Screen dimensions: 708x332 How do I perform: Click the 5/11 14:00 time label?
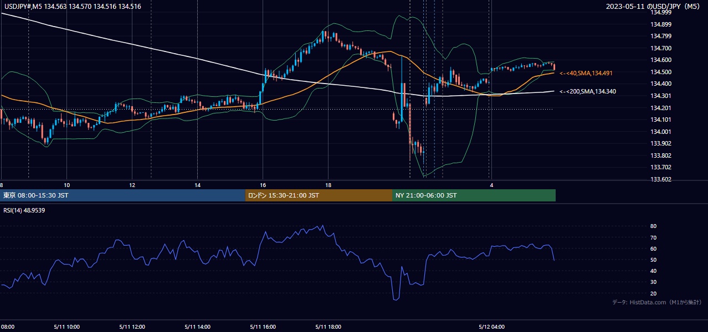coord(197,326)
